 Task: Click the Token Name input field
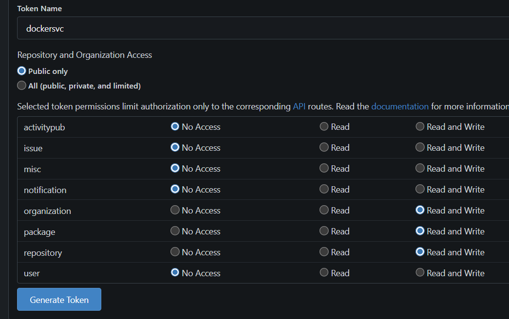263,28
